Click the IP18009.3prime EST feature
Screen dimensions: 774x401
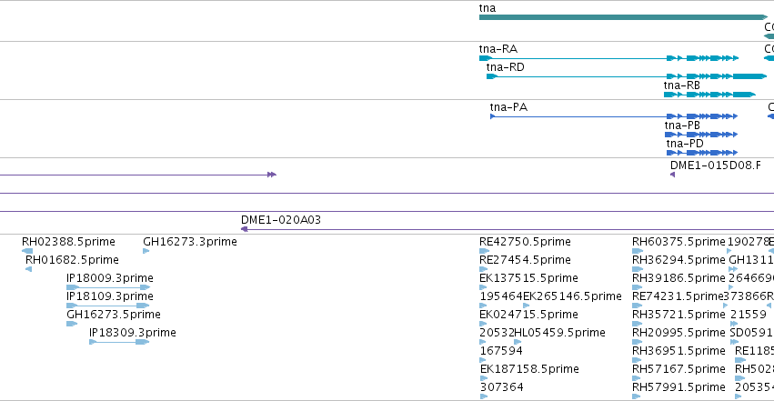click(108, 287)
